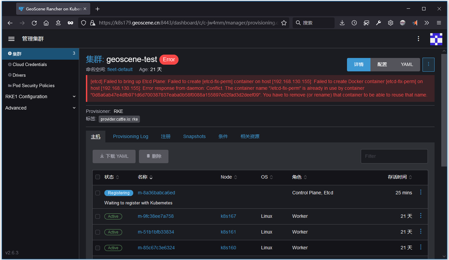This screenshot has height=260, width=449.
Task: Open the browser downloads panel
Action: pos(342,23)
